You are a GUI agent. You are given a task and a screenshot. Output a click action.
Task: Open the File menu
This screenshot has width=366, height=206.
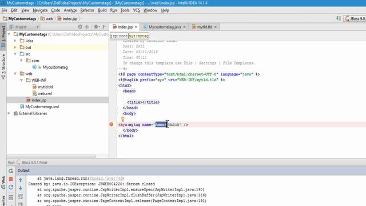coord(4,10)
